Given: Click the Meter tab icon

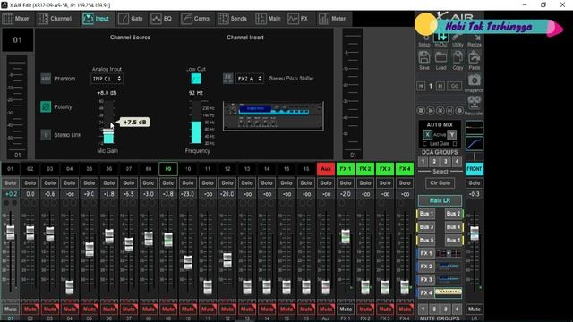Looking at the screenshot, I should (324, 19).
